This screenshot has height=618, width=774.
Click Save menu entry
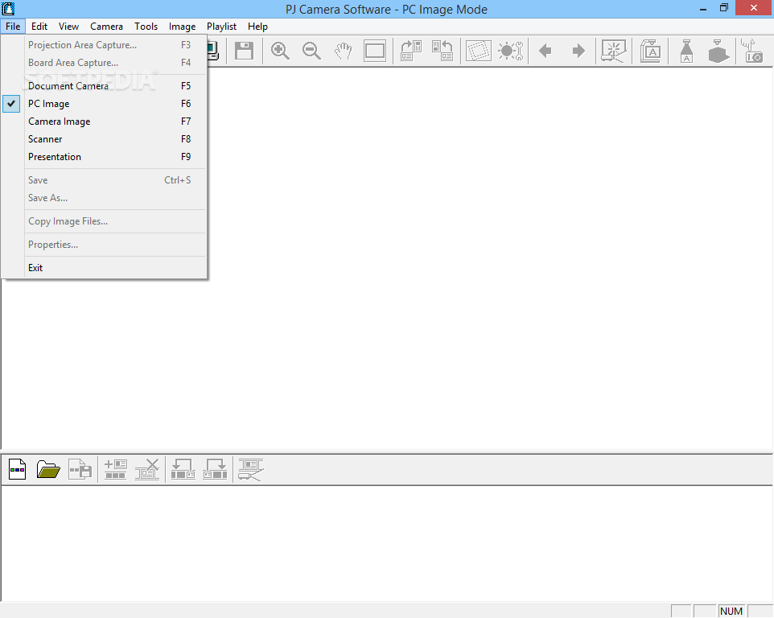tap(104, 180)
